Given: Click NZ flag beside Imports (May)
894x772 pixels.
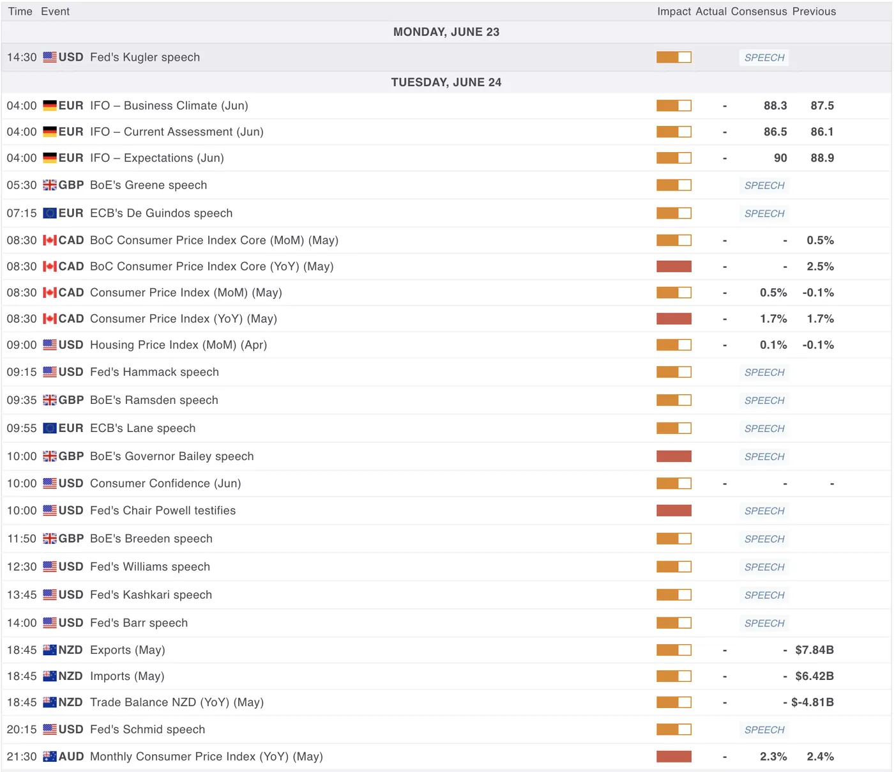Looking at the screenshot, I should pyautogui.click(x=50, y=676).
